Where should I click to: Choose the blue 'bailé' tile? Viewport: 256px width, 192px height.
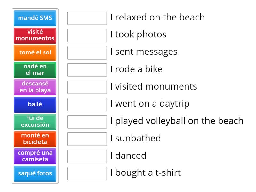click(x=35, y=104)
